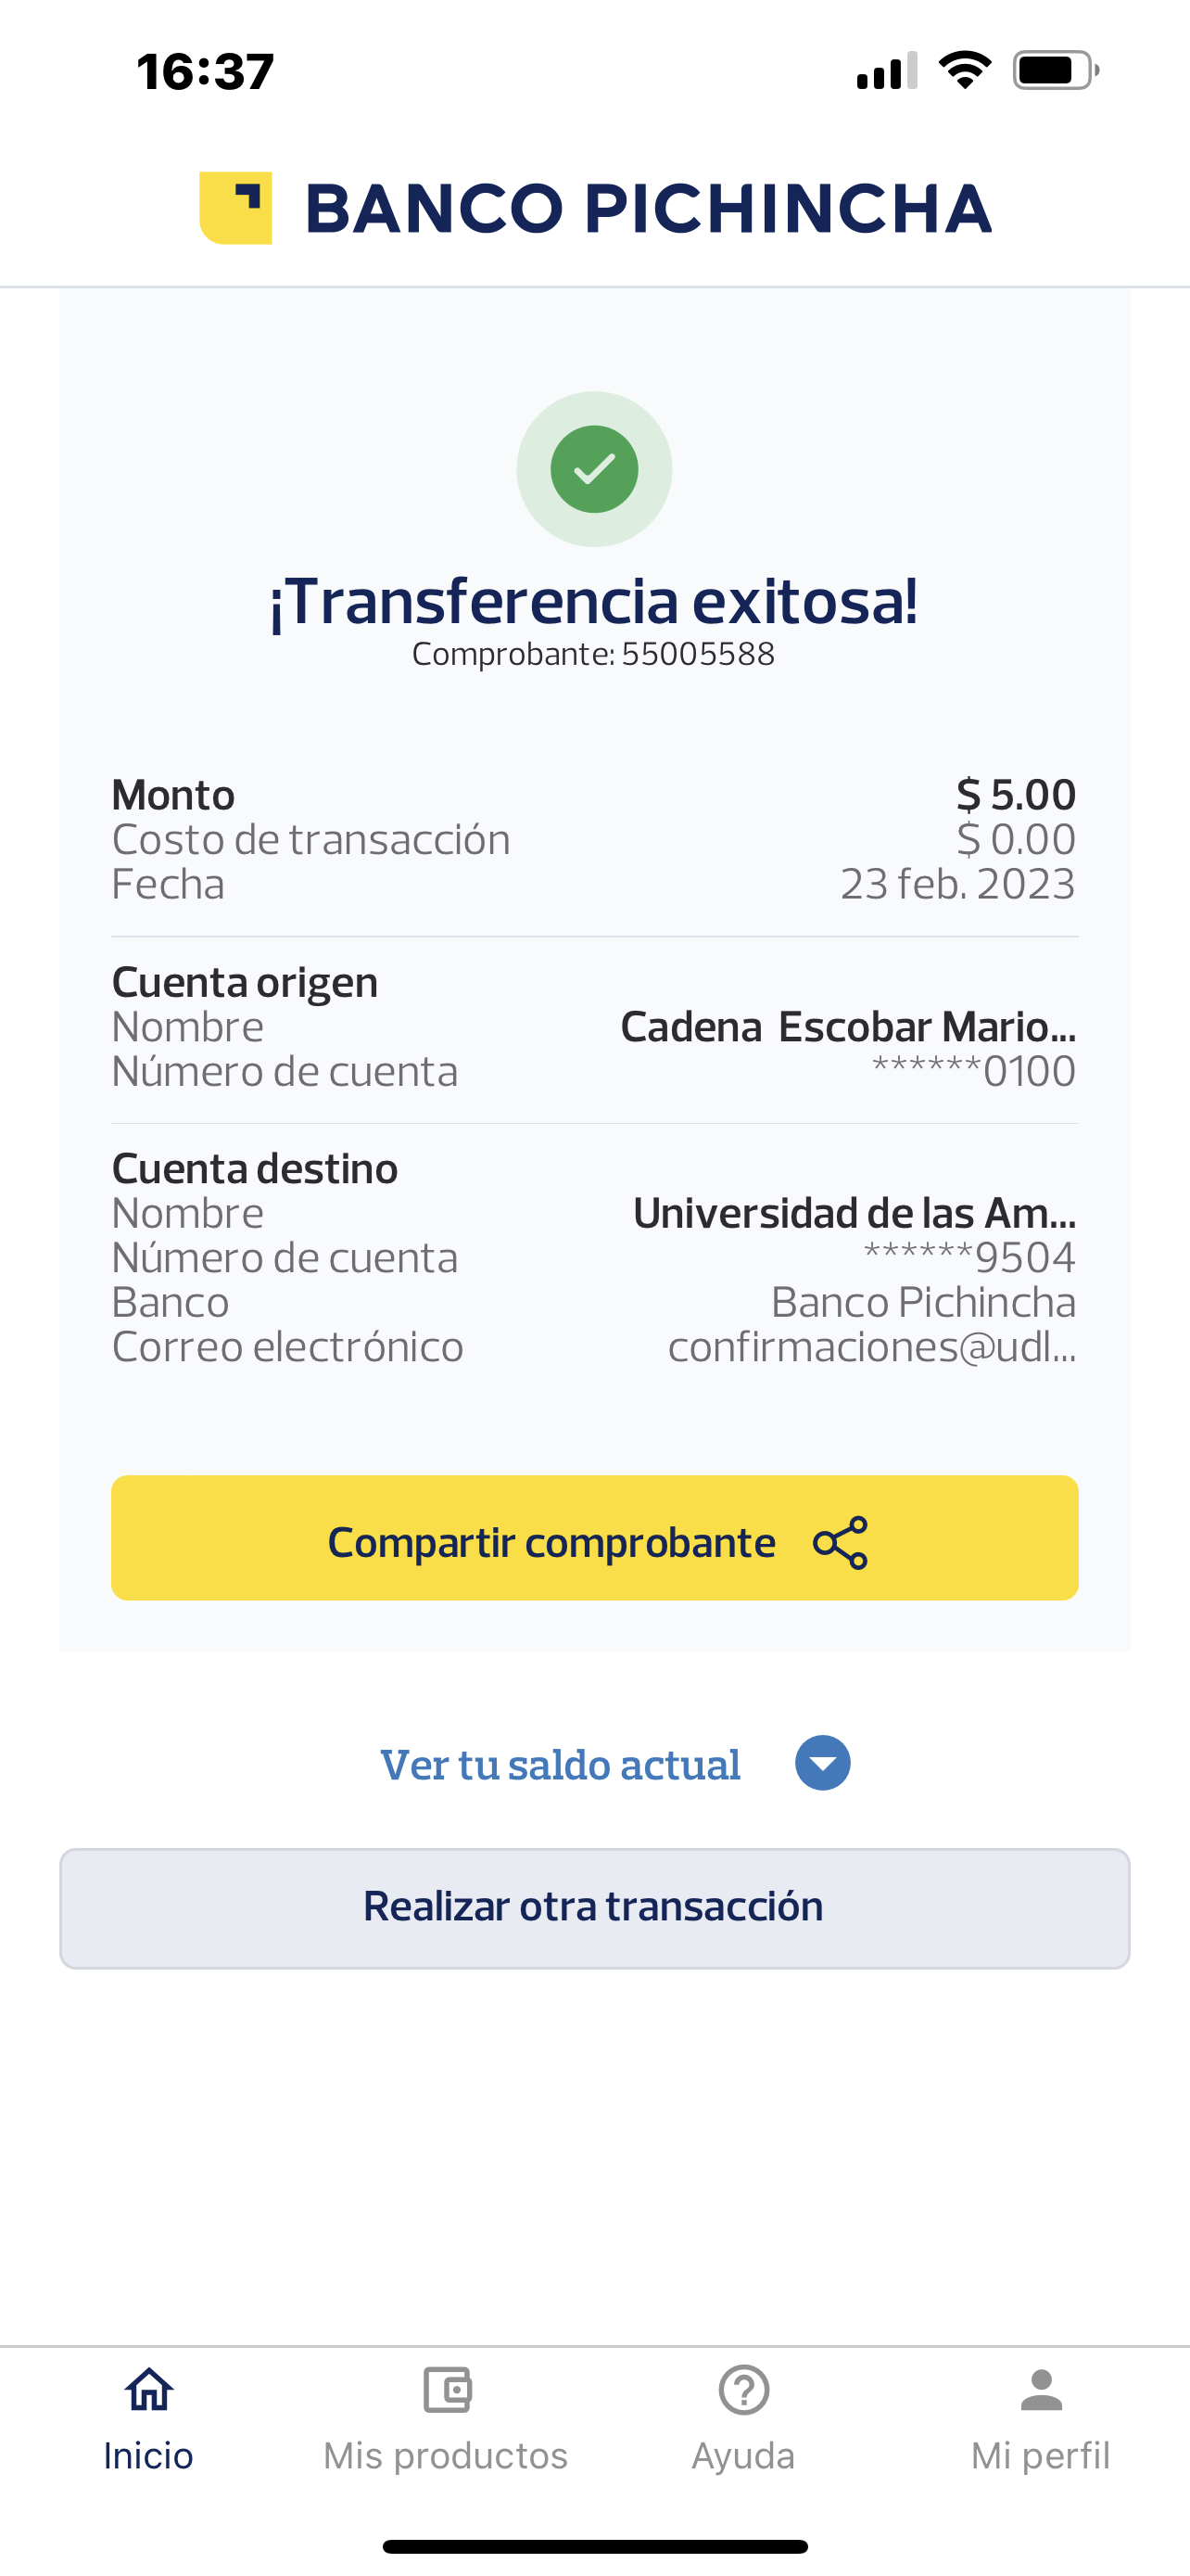Tap the Comprobante number 55005588
The width and height of the screenshot is (1190, 2576).
698,654
